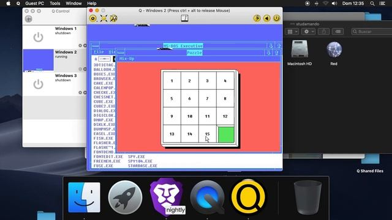Open the Trash in the Dock

(x=307, y=197)
